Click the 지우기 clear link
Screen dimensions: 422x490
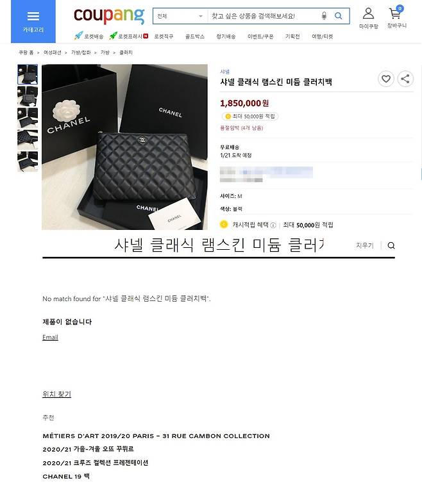point(365,245)
